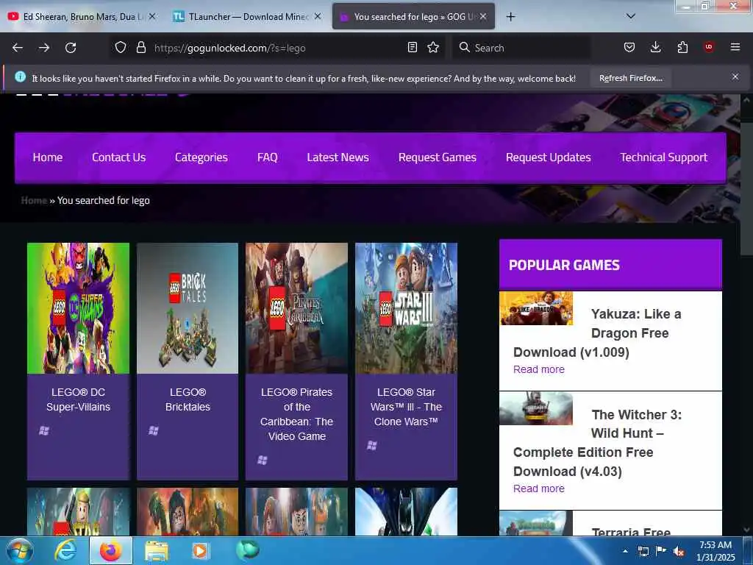Open the extensions puzzle icon
Image resolution: width=753 pixels, height=565 pixels.
682,48
